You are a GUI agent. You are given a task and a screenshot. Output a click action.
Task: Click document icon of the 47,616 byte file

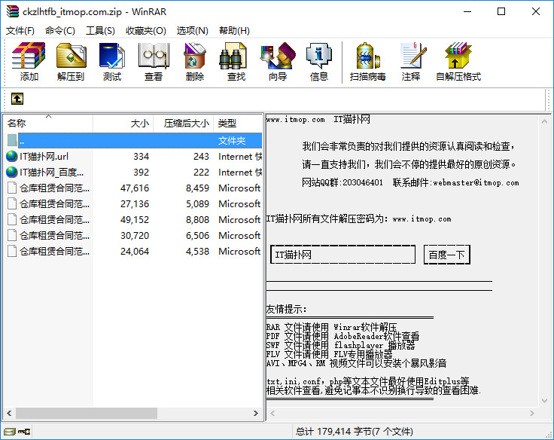[x=12, y=188]
